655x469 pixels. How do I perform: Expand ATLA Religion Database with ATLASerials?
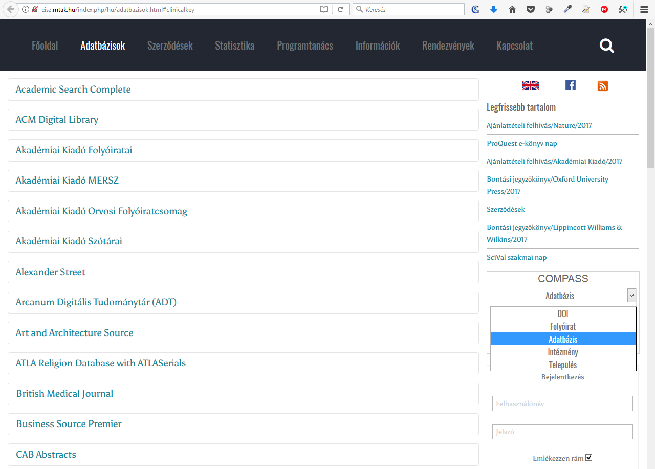(x=243, y=363)
